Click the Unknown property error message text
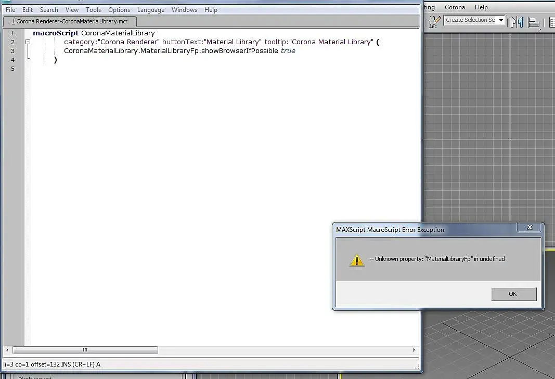This screenshot has height=379, width=555. (437, 259)
